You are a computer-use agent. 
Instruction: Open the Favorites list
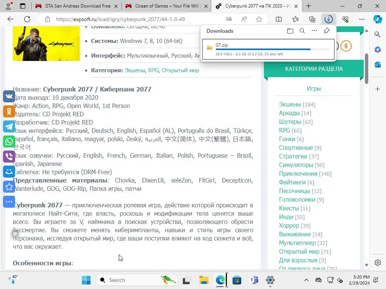point(296,19)
